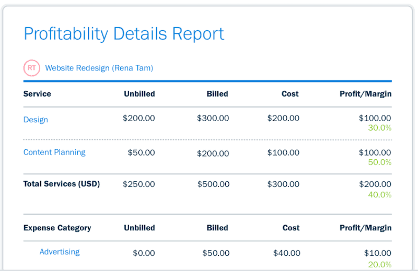
Task: Click the Total Services (USD) row label
Action: (x=62, y=184)
